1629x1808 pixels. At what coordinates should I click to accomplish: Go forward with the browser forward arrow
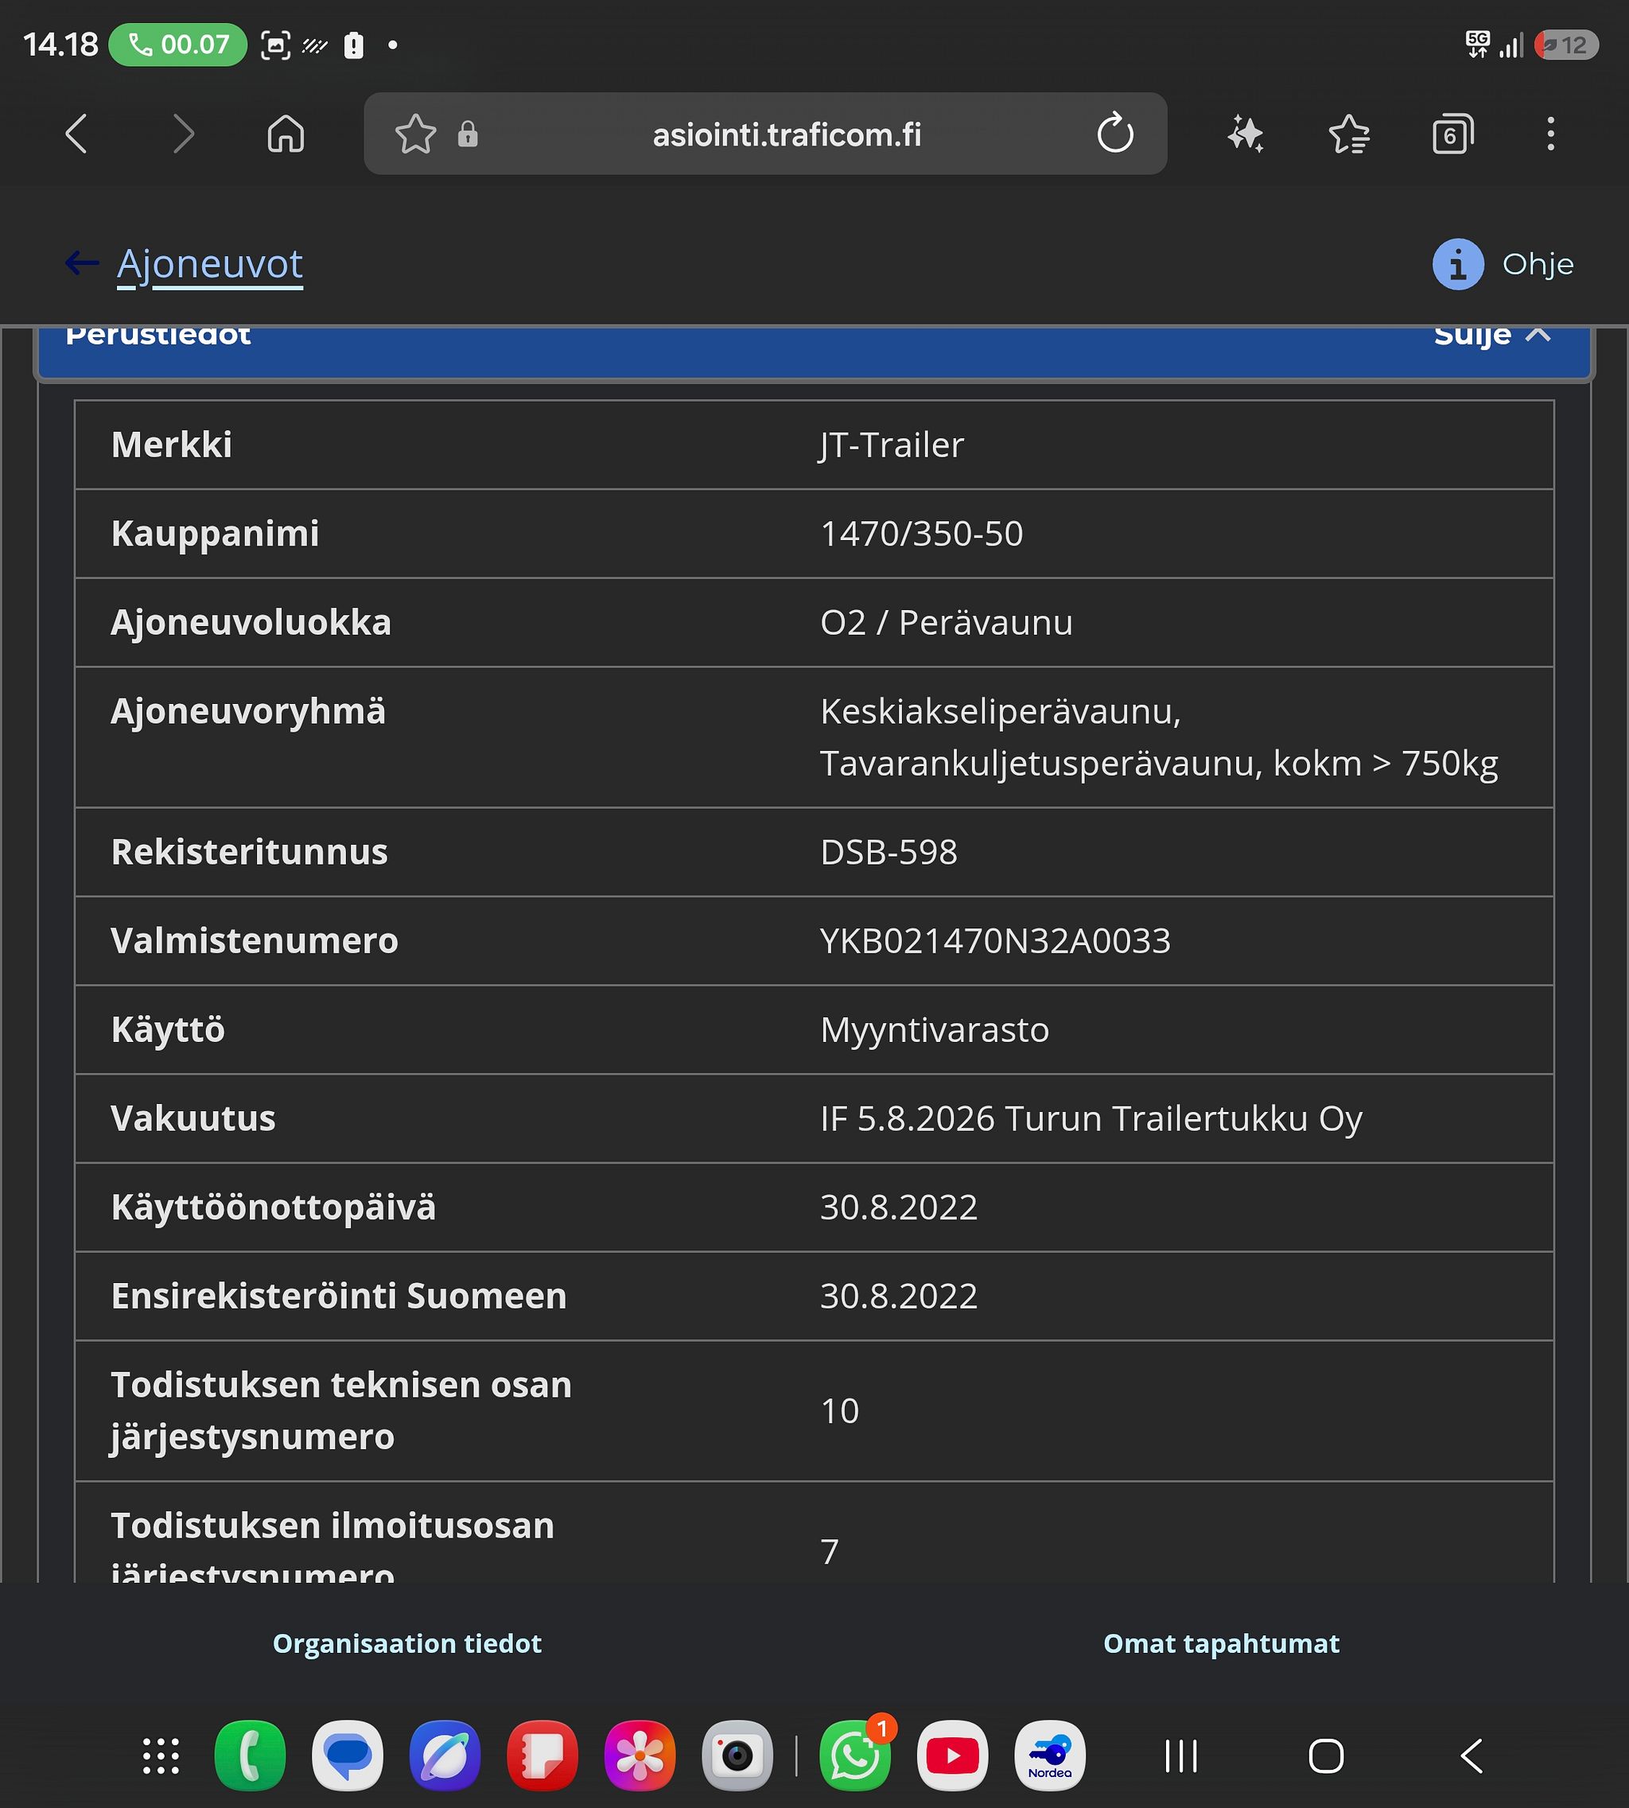coord(183,134)
